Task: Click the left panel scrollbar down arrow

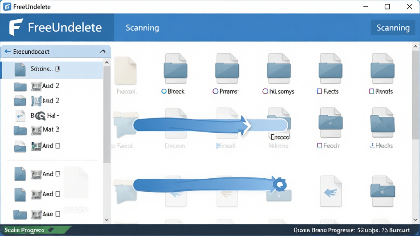Action: point(107,220)
